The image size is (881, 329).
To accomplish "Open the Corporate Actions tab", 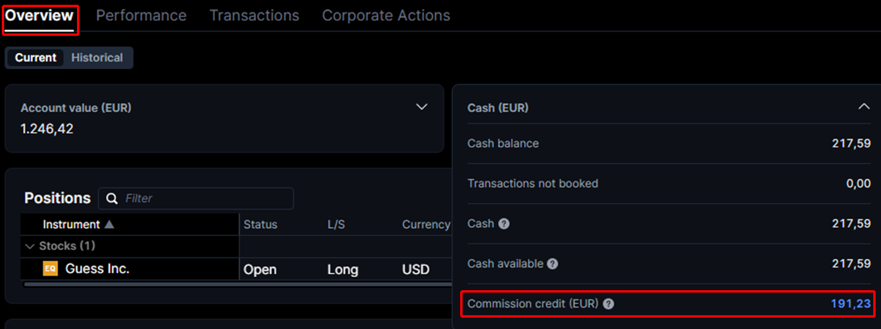I will click(386, 16).
